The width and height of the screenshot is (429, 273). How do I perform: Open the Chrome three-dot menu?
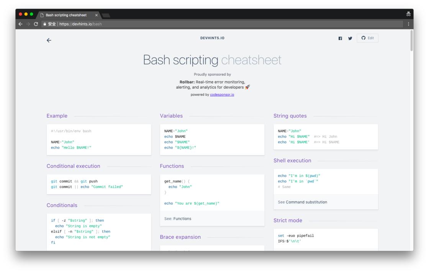[x=408, y=24]
